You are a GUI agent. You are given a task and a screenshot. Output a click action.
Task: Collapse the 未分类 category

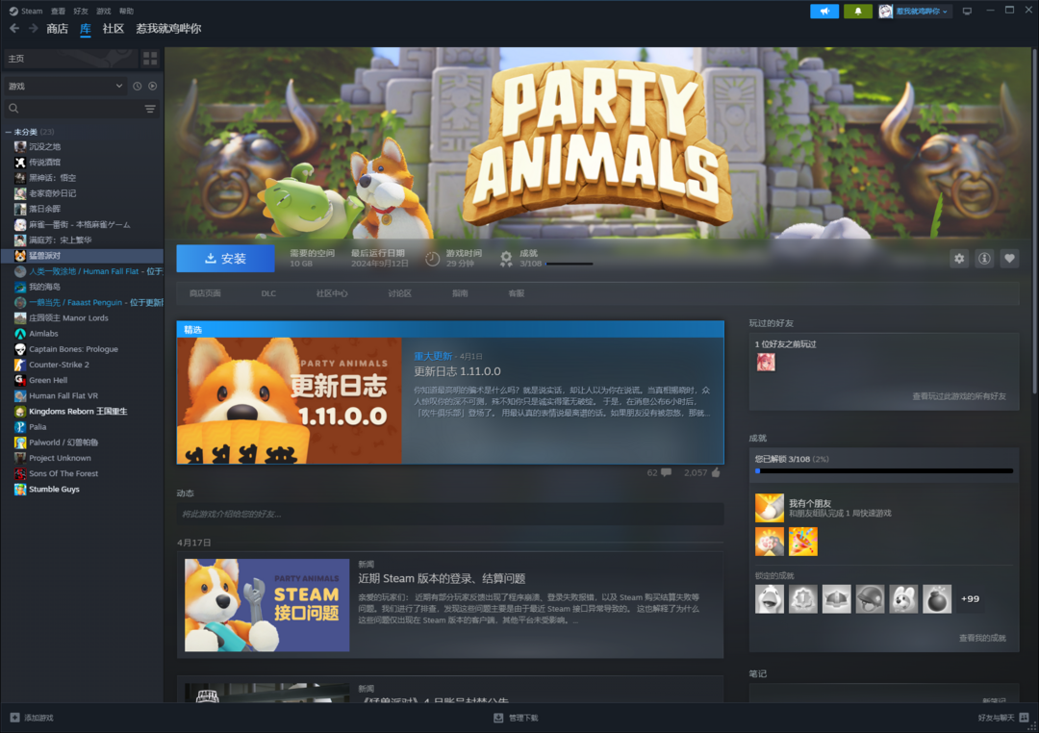(x=8, y=132)
